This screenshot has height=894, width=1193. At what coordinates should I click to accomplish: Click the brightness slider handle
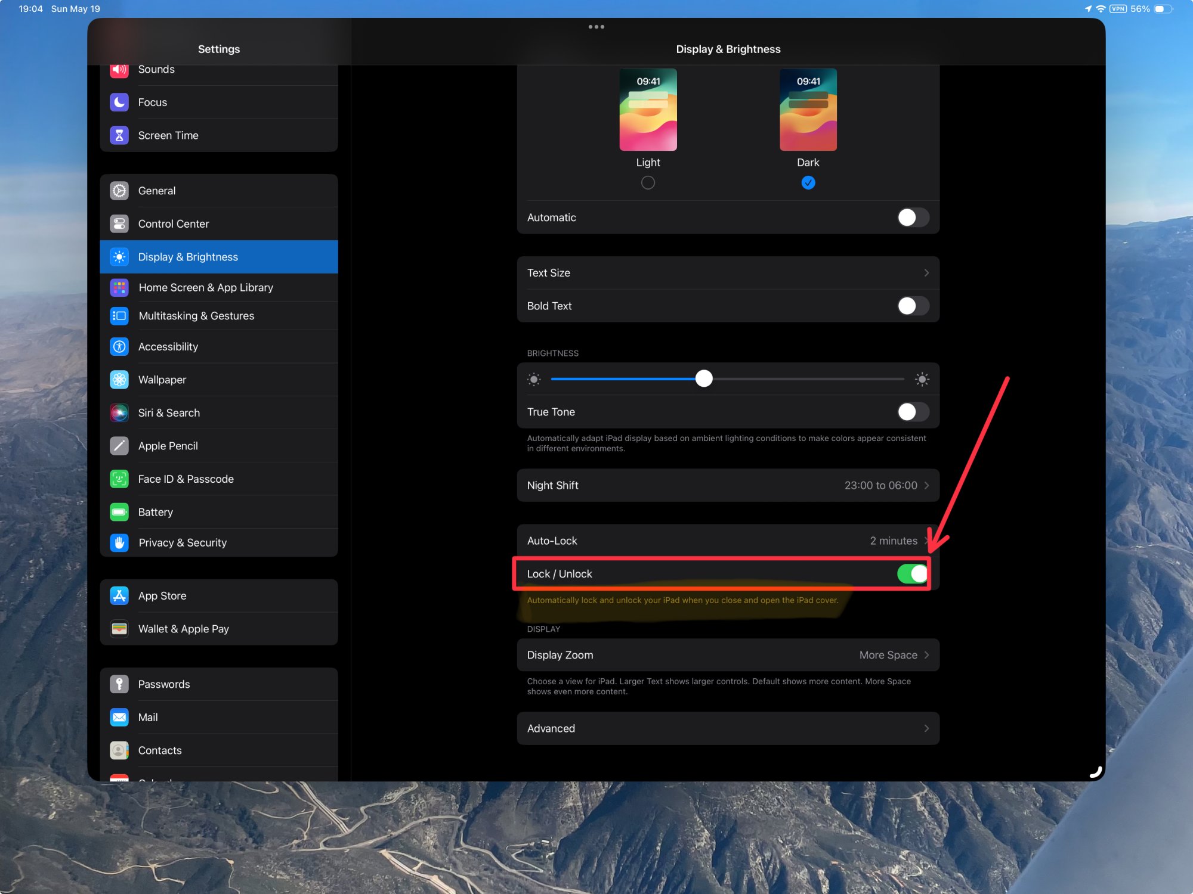(704, 379)
